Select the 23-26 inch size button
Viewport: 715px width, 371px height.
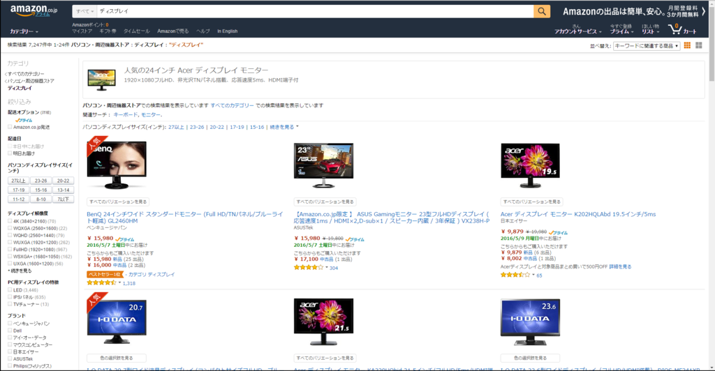tap(41, 181)
